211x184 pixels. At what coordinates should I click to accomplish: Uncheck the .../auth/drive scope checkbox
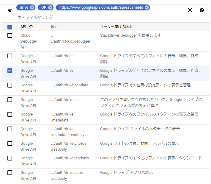pyautogui.click(x=10, y=71)
